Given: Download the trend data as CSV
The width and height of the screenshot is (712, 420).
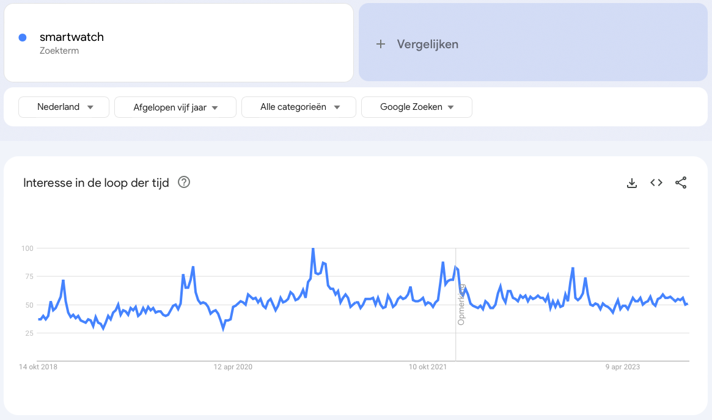Looking at the screenshot, I should click(631, 183).
